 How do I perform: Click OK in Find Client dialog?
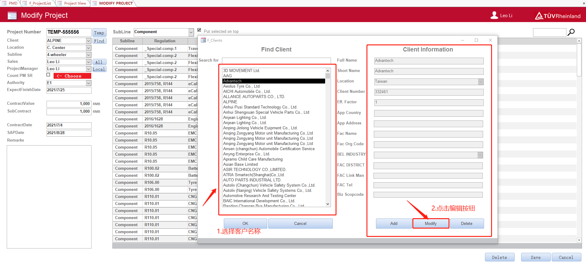point(245,223)
